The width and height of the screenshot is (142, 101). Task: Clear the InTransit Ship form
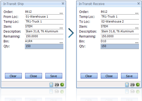pos(13,76)
